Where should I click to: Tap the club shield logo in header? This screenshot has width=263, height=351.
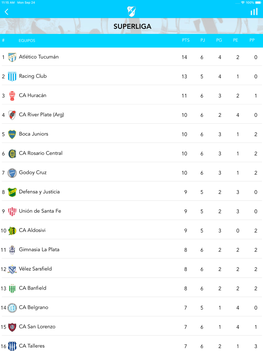pyautogui.click(x=131, y=11)
